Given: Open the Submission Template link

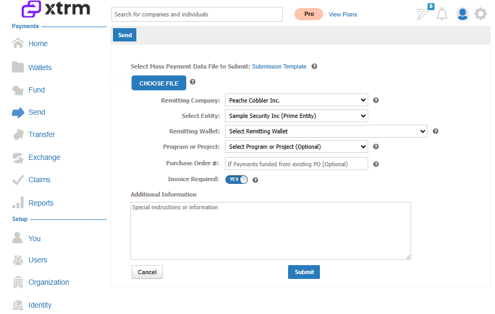Looking at the screenshot, I should 279,66.
